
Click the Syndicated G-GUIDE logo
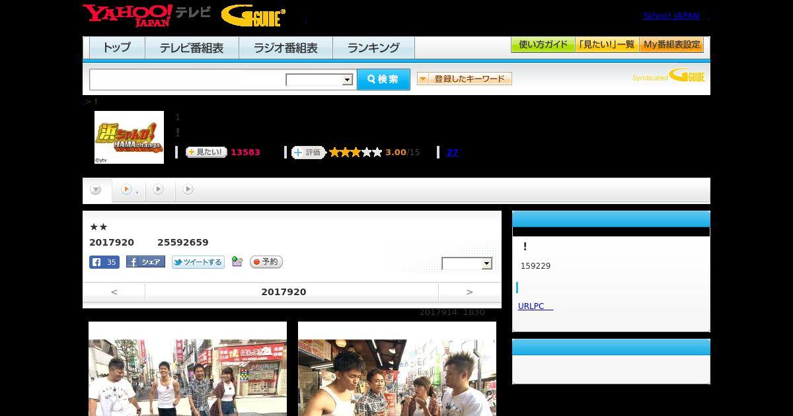(x=668, y=76)
